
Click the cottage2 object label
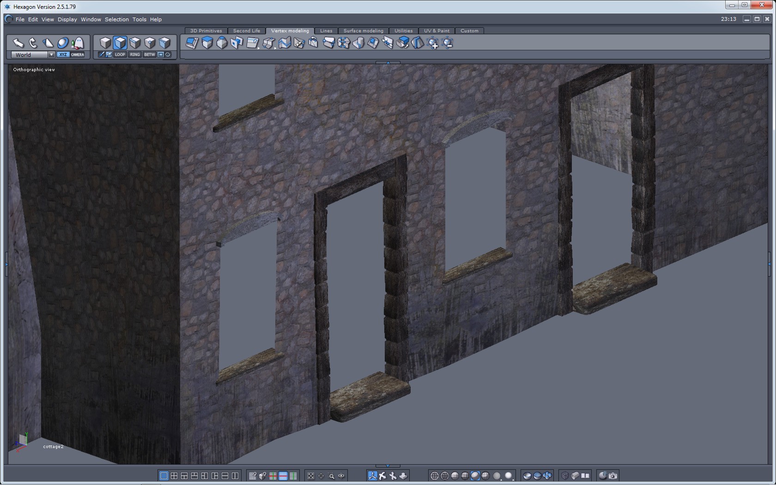tap(53, 447)
